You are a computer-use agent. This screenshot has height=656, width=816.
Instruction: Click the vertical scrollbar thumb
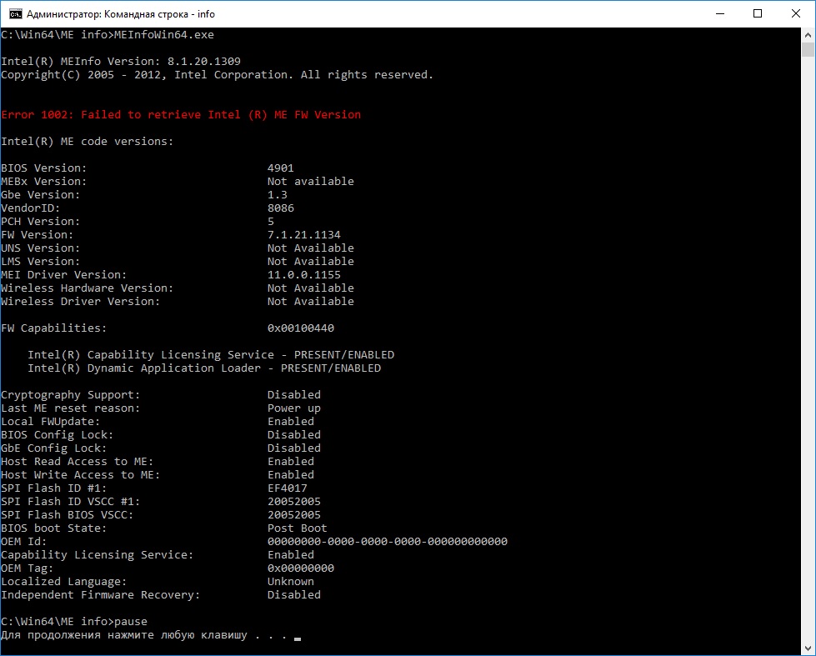point(808,49)
